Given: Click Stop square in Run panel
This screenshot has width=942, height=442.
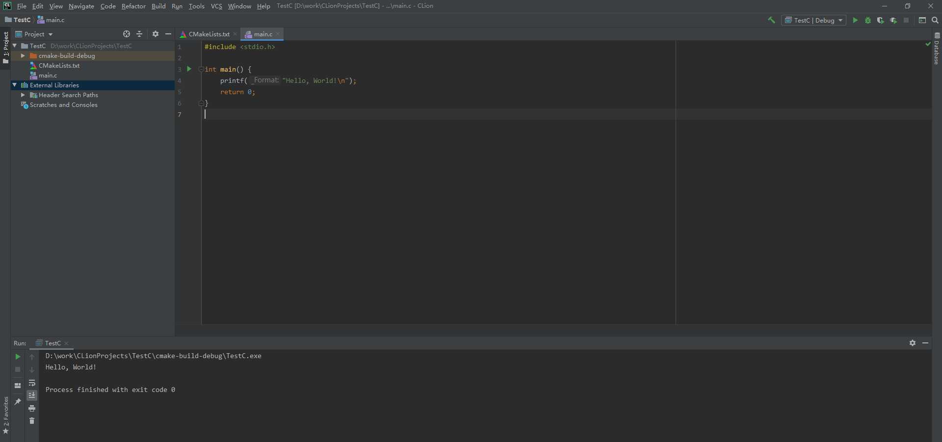Looking at the screenshot, I should click(x=18, y=369).
